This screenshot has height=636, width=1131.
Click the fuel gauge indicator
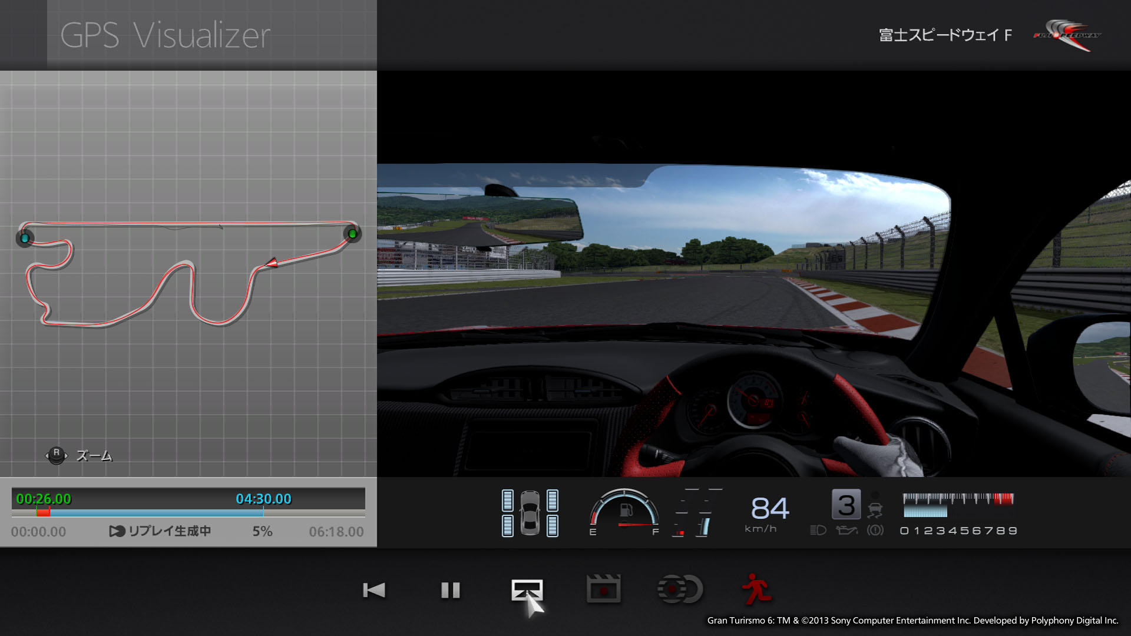click(x=624, y=511)
